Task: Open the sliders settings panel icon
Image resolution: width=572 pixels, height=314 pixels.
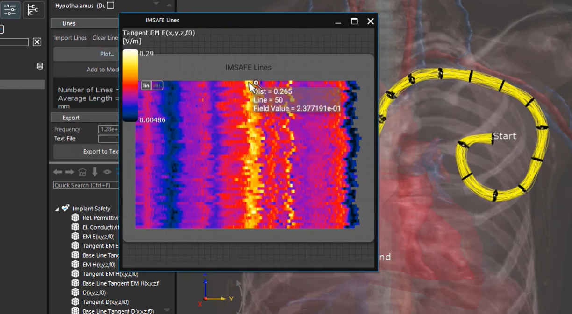Action: 10,9
